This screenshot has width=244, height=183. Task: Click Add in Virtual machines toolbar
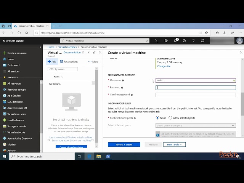tap(52, 61)
